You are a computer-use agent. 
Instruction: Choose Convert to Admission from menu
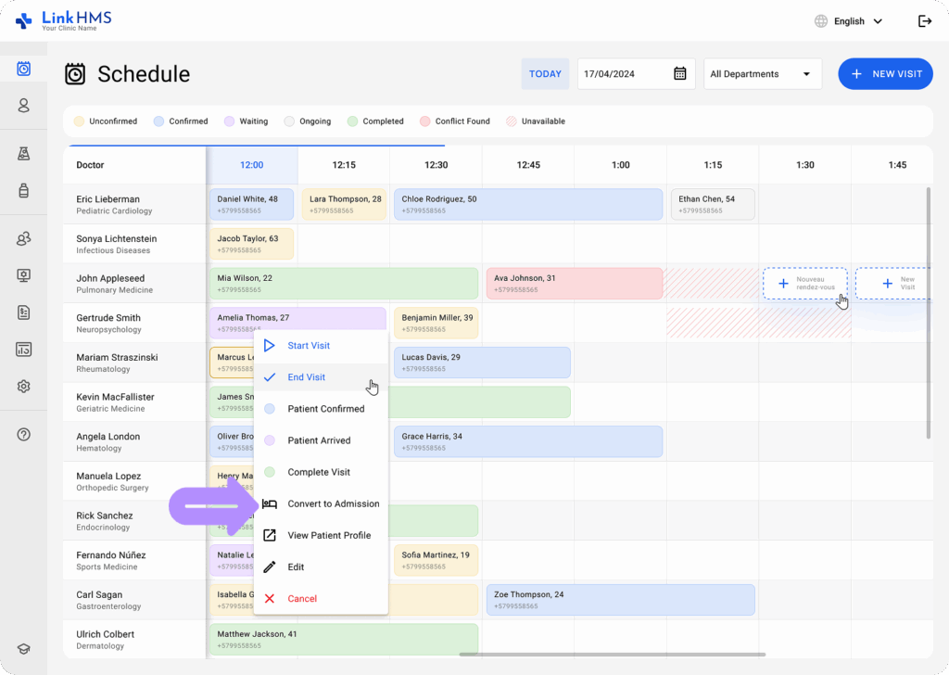point(333,503)
